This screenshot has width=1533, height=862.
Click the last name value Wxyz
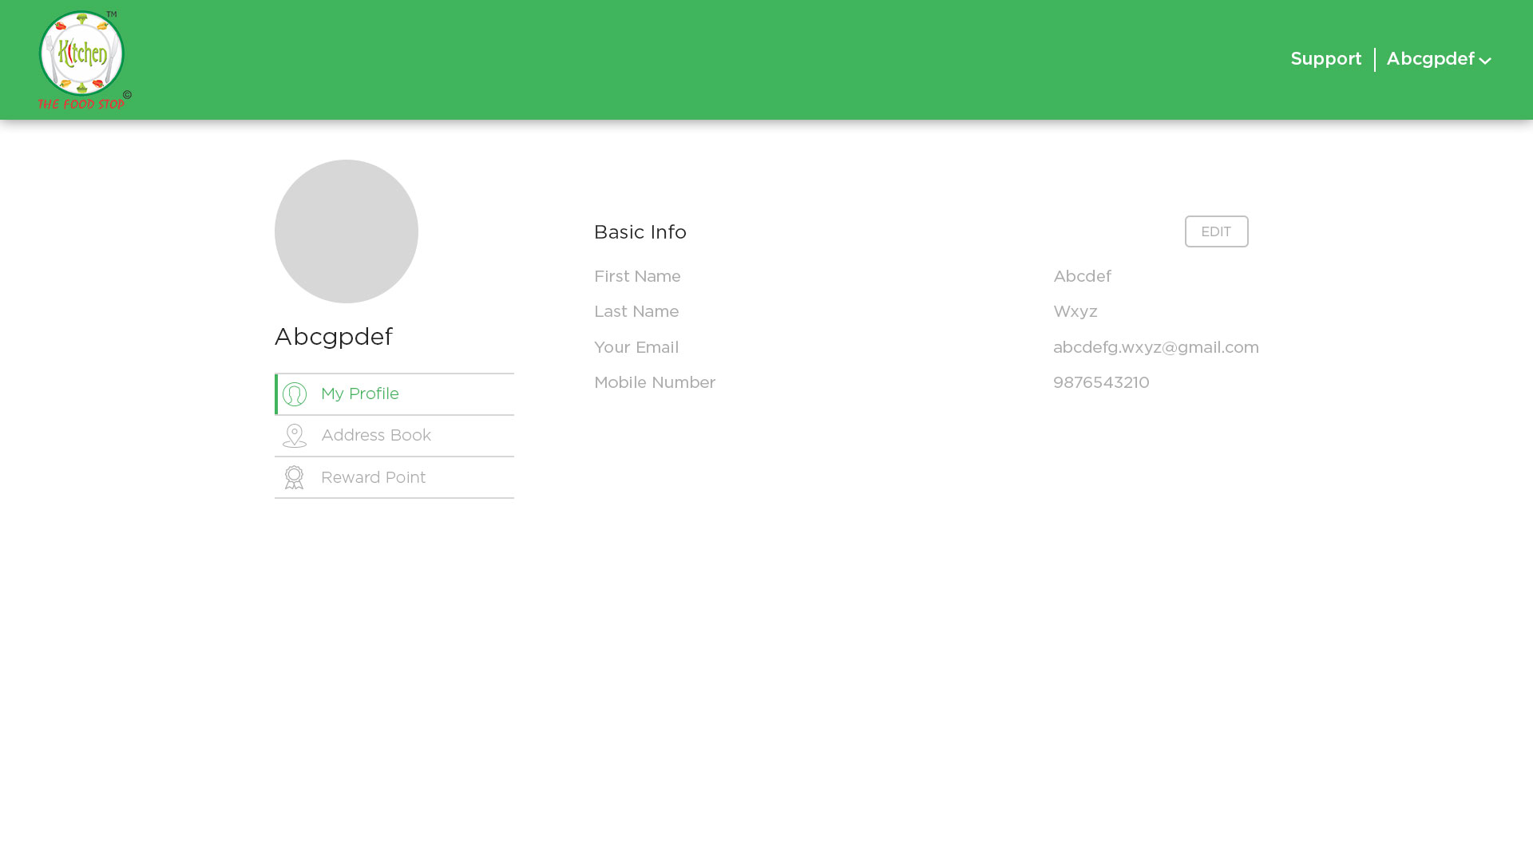click(x=1075, y=311)
